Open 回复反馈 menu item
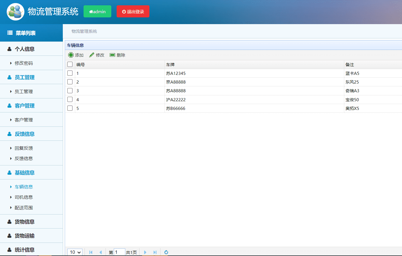This screenshot has height=256, width=402. tap(24, 148)
